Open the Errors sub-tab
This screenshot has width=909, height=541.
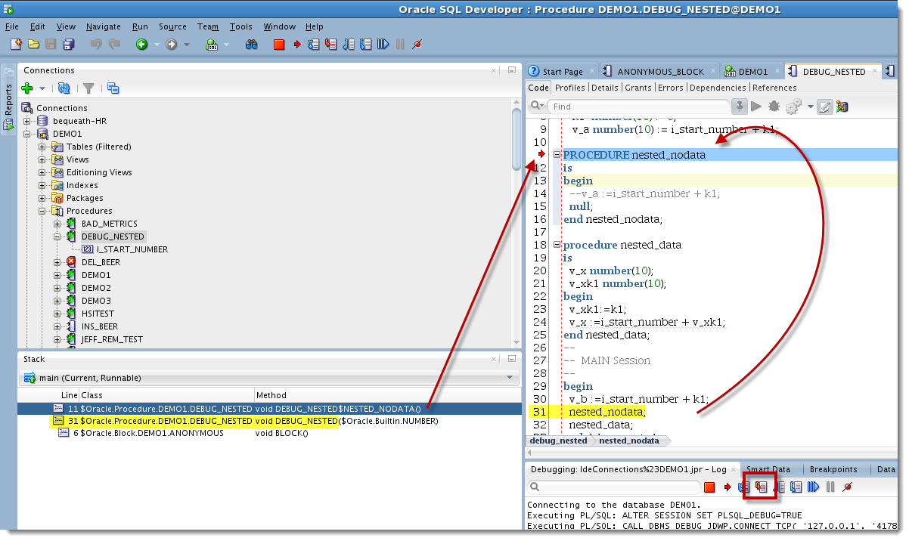click(670, 88)
